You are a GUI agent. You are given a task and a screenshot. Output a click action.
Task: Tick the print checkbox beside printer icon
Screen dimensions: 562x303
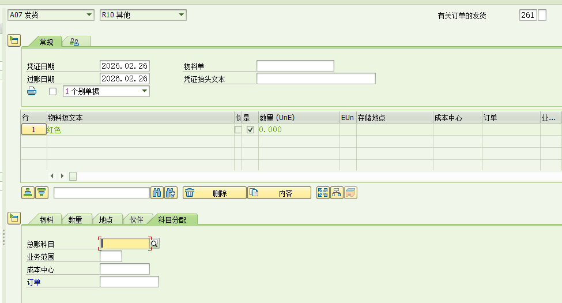coord(53,91)
